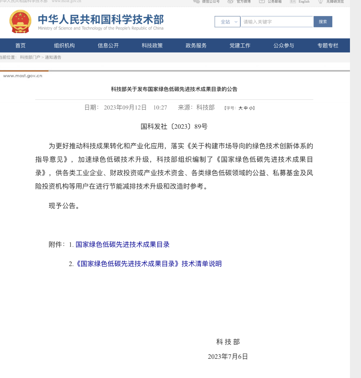The height and width of the screenshot is (378, 361).
Task: Click the 公务邮箱 envelope icon
Action: [262, 1]
